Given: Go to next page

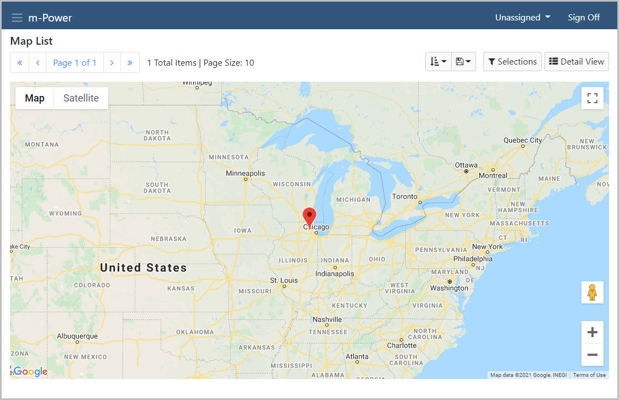Looking at the screenshot, I should (x=112, y=63).
